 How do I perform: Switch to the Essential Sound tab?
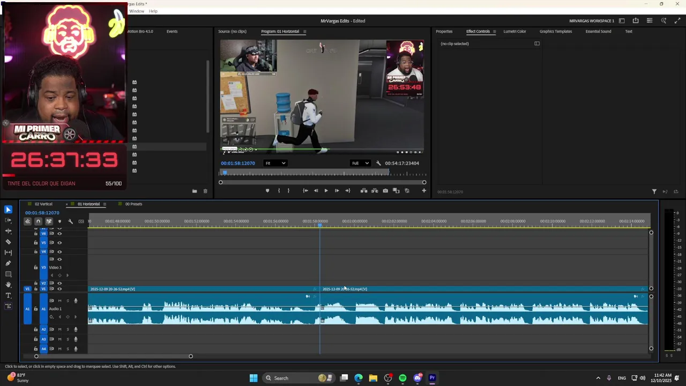598,32
